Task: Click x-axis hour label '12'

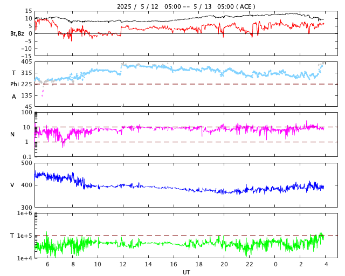Action: click(x=123, y=264)
